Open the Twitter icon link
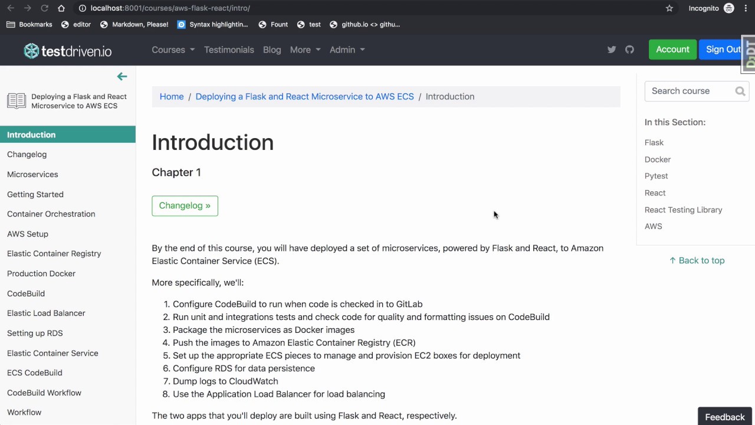Image resolution: width=755 pixels, height=425 pixels. [x=612, y=50]
